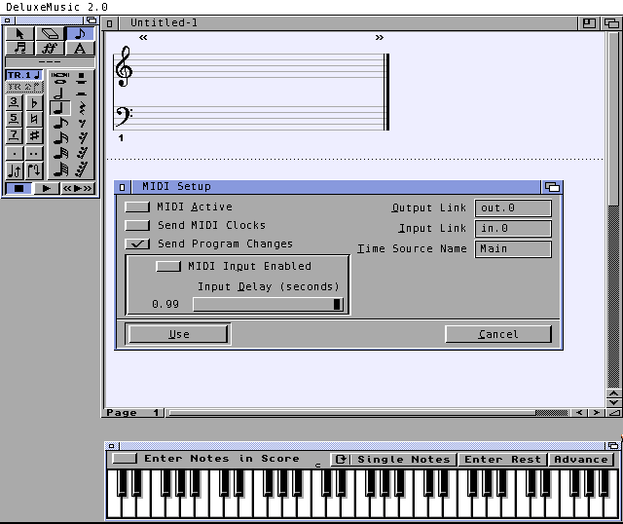Select the arrow pointer tool
Viewport: 623px width, 524px height.
[19, 34]
